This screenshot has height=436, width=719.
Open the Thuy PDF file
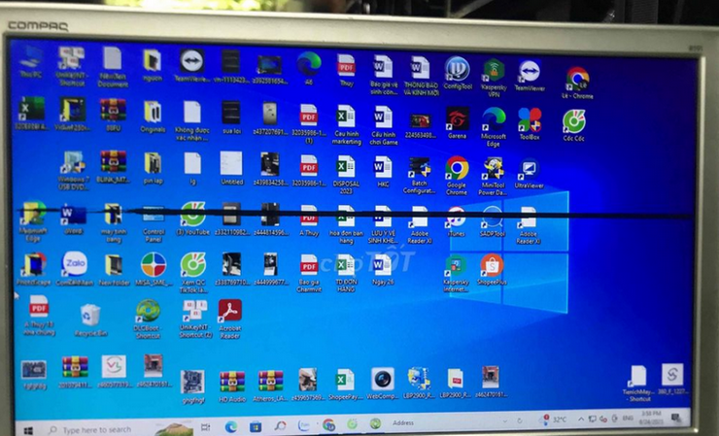tap(346, 71)
